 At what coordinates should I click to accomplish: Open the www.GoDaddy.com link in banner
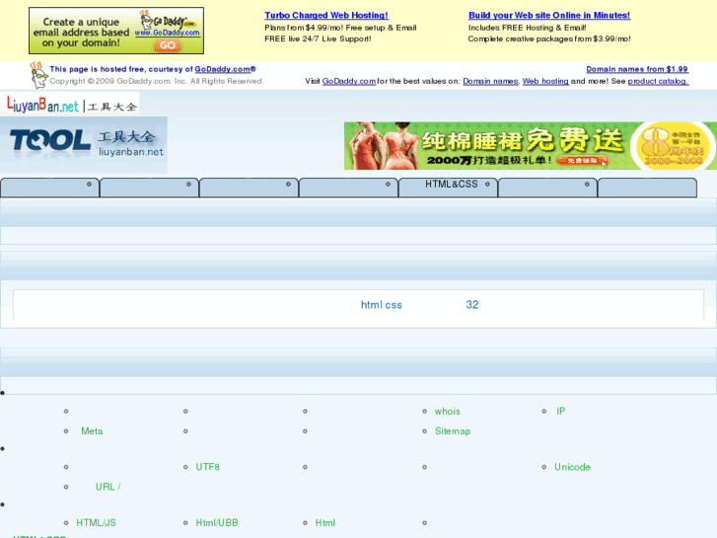[168, 33]
